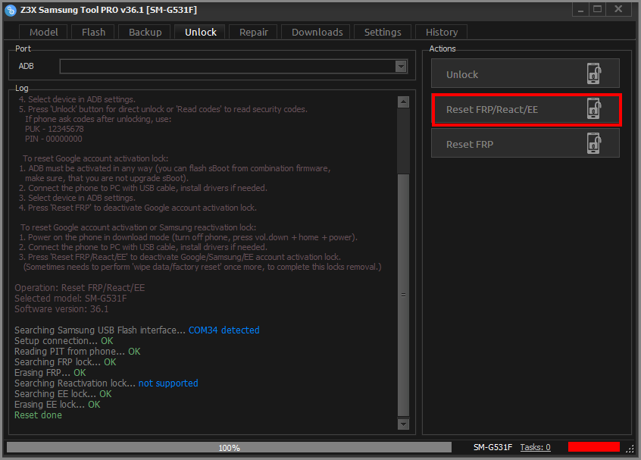Open the Tasks: 0 link
The width and height of the screenshot is (641, 460).
coord(535,447)
